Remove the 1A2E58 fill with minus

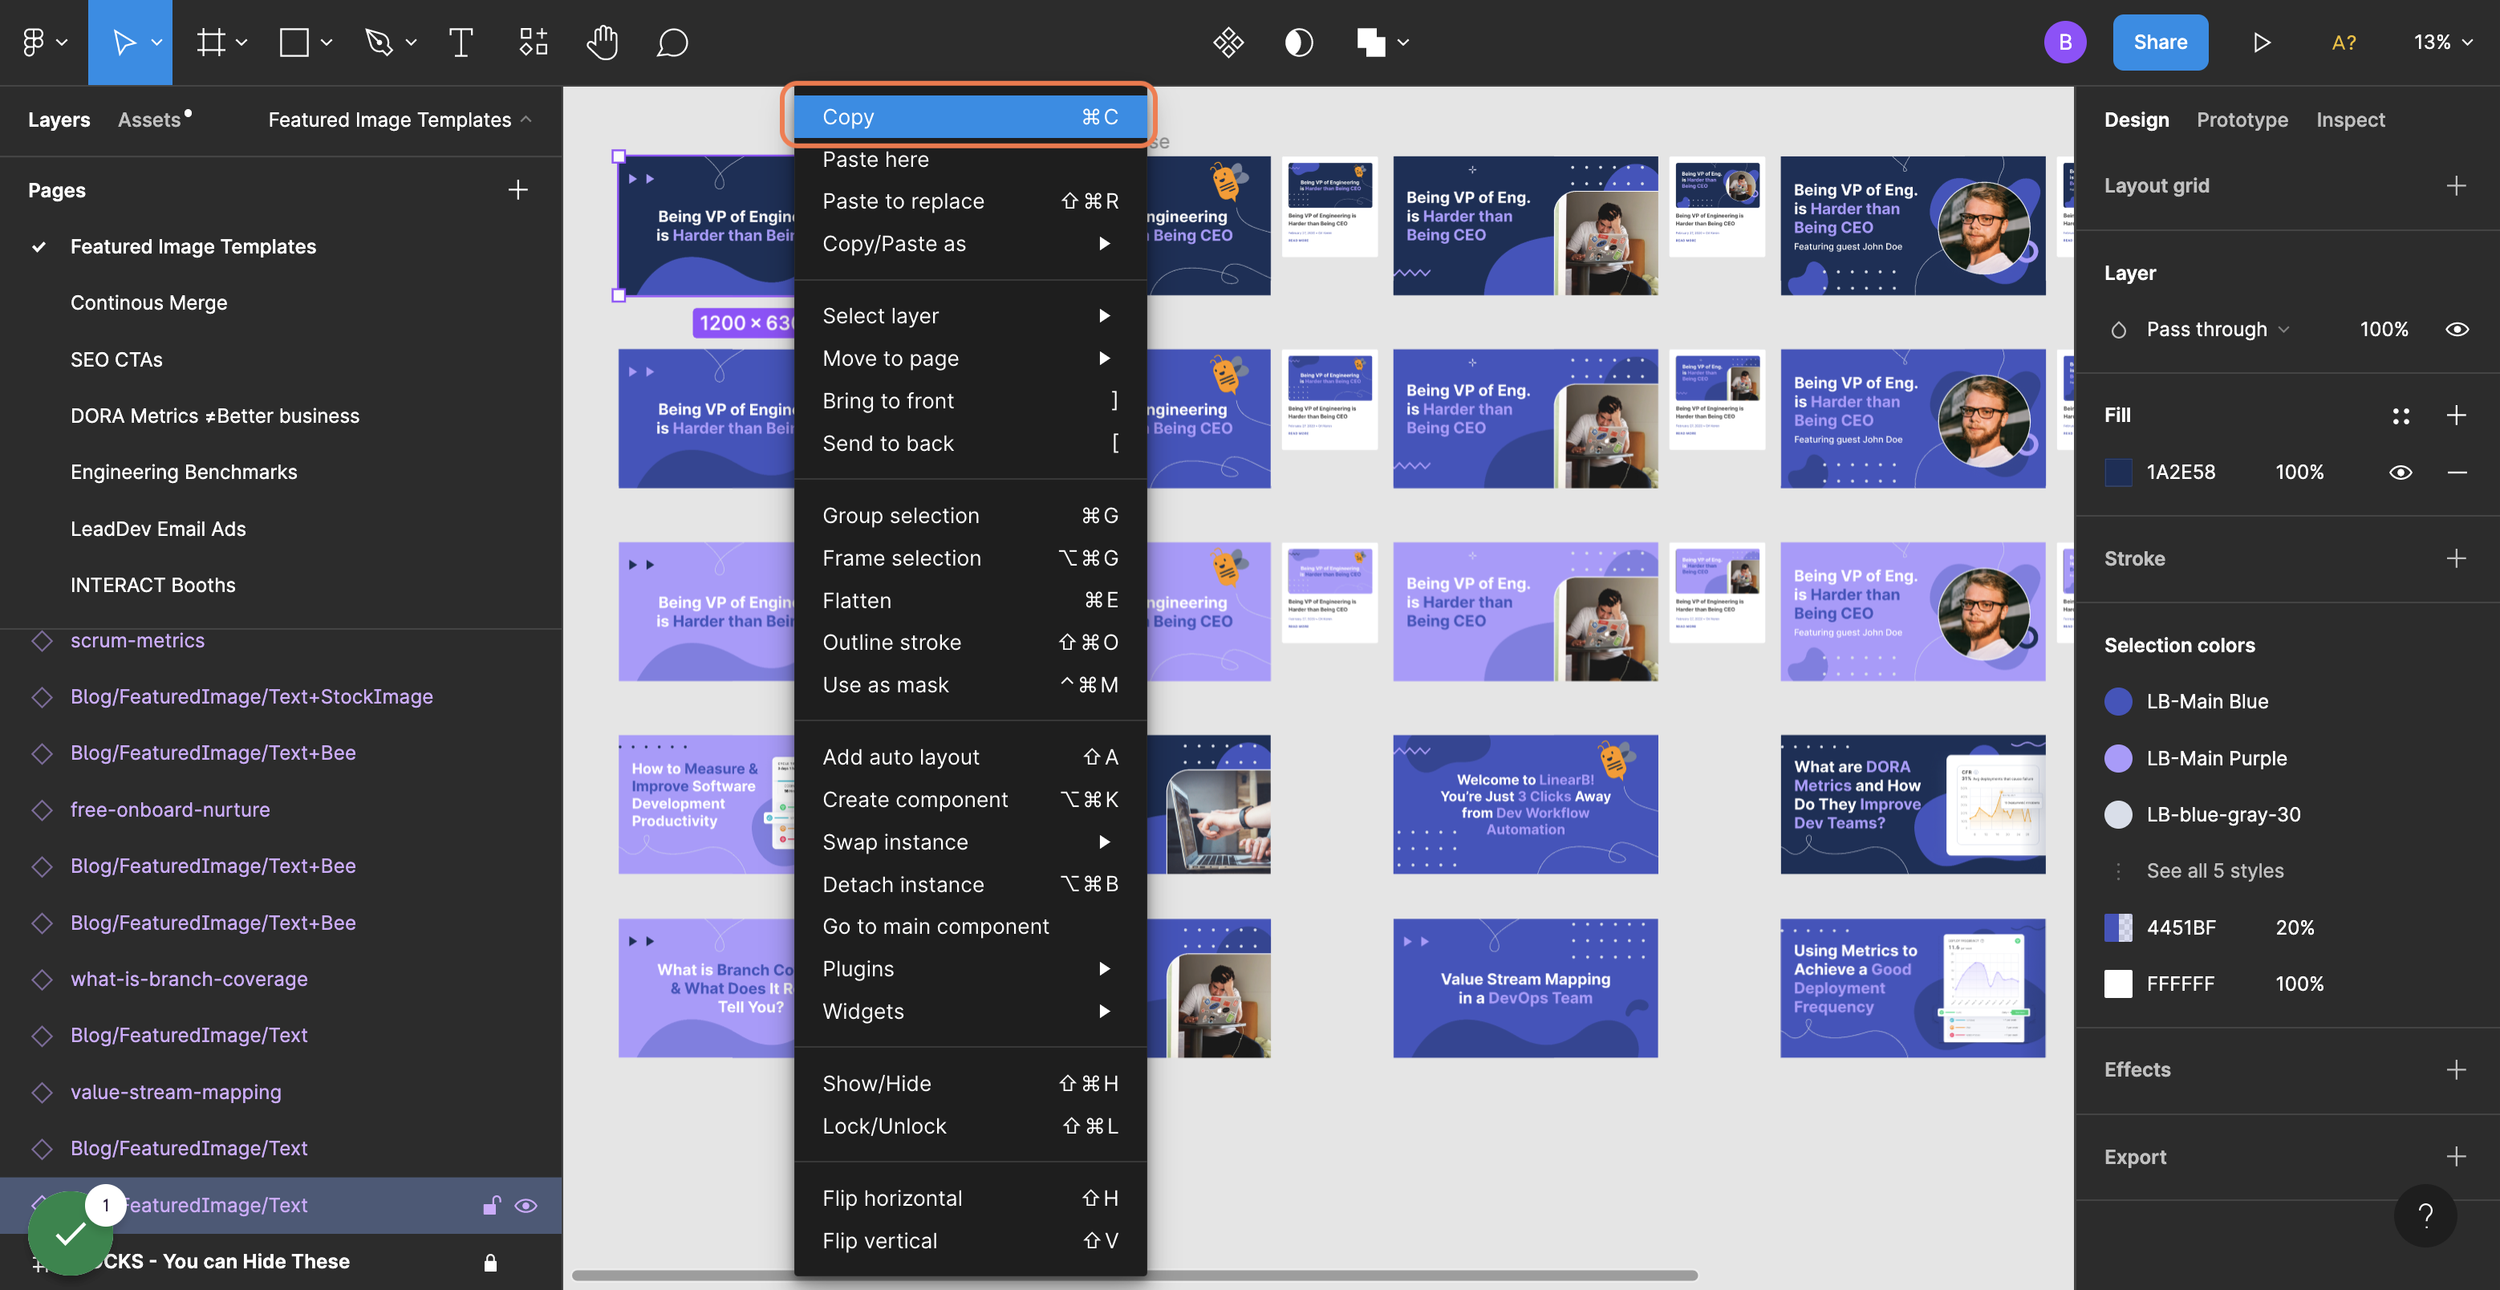point(2457,472)
